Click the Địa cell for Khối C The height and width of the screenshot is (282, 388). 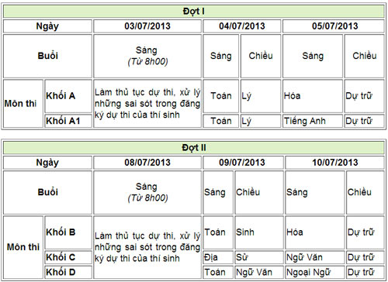[218, 257]
